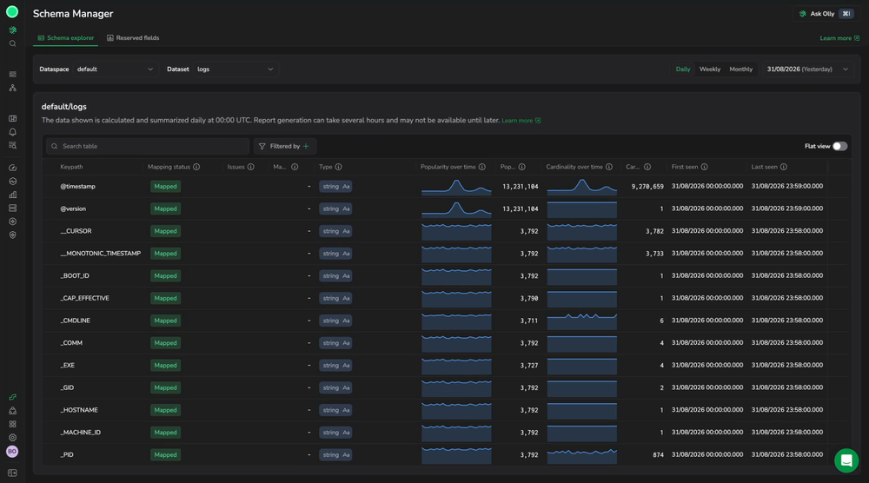869x483 pixels.
Task: Click the Popularity over time info icon
Action: tap(481, 167)
